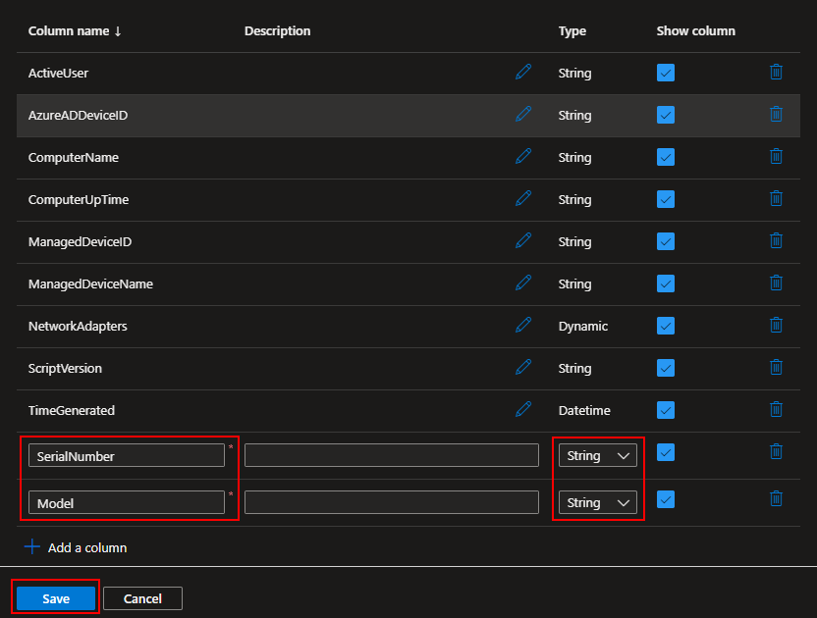
Task: Open the Type dropdown for SerialNumber
Action: (x=597, y=455)
